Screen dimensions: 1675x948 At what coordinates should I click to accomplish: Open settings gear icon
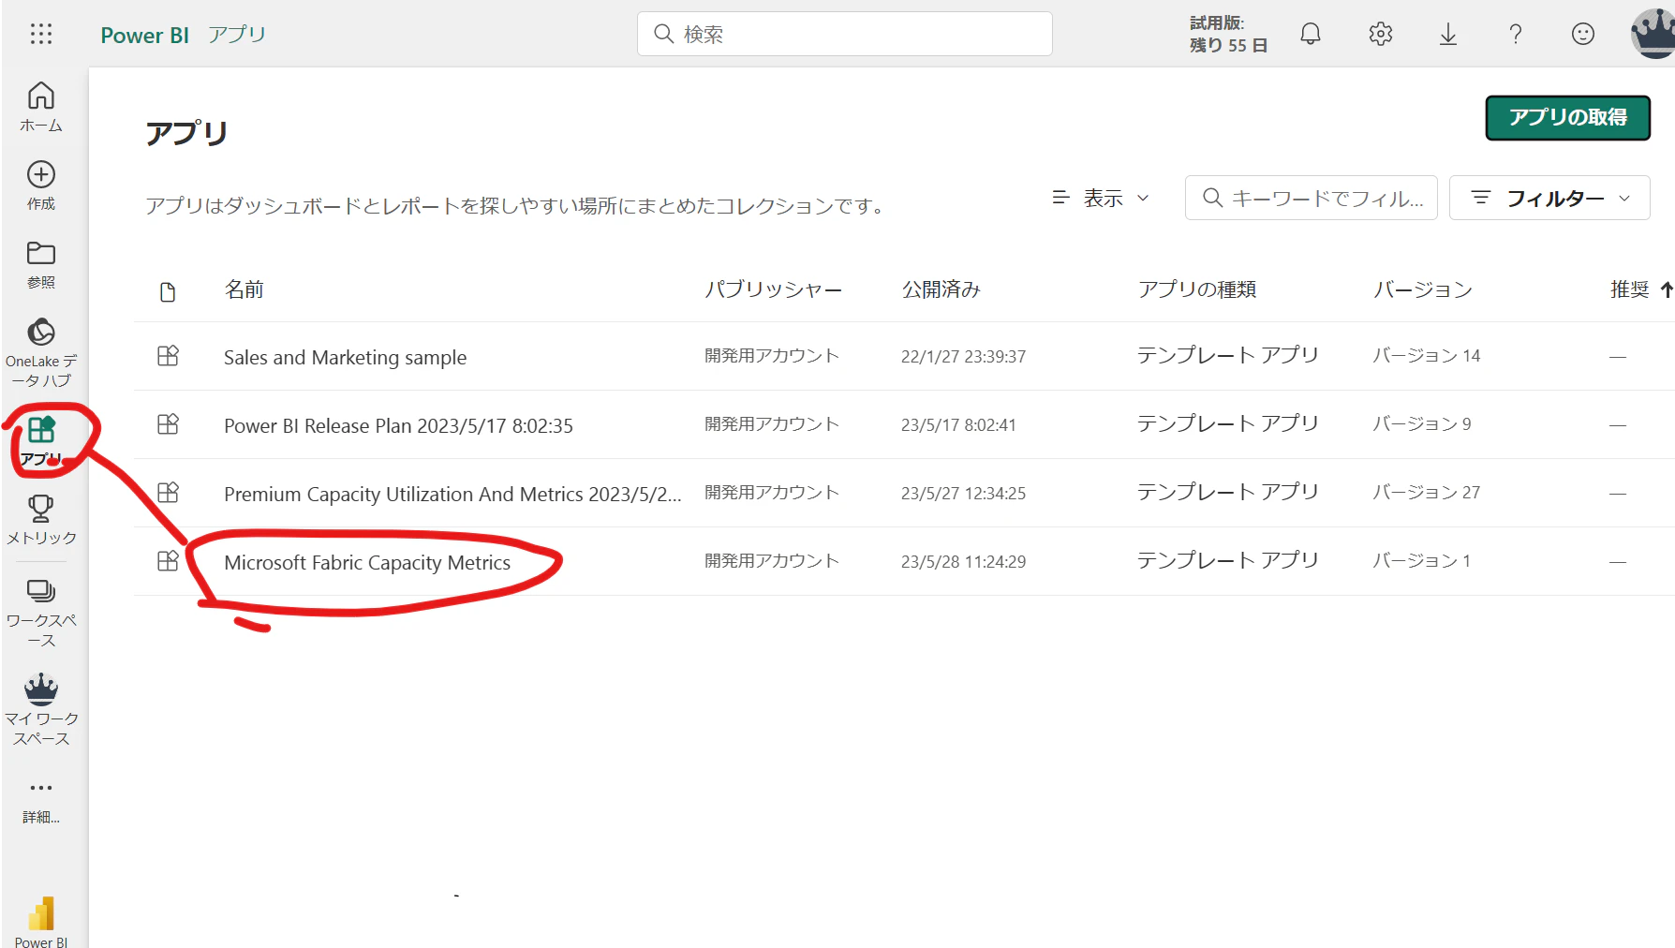(x=1380, y=35)
